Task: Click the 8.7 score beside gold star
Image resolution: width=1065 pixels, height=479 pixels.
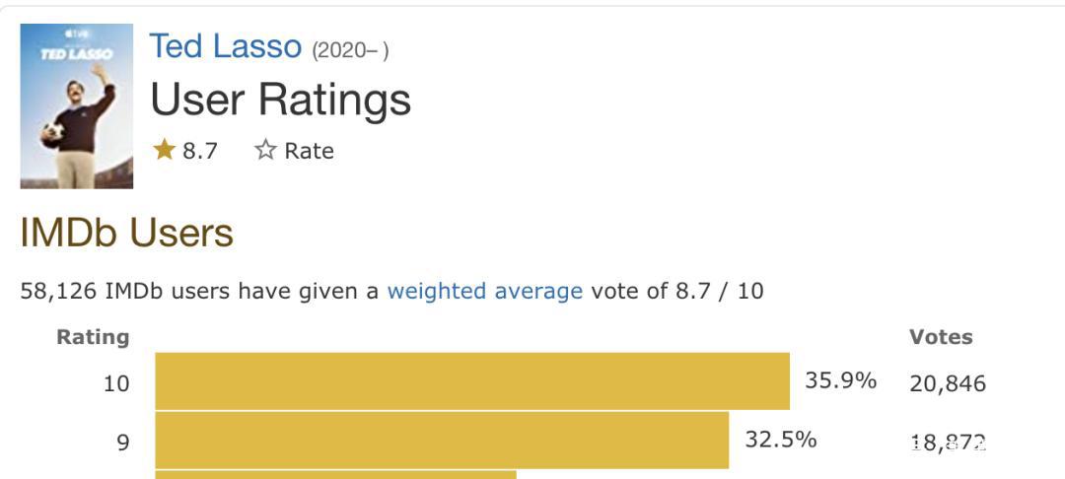Action: [x=199, y=151]
